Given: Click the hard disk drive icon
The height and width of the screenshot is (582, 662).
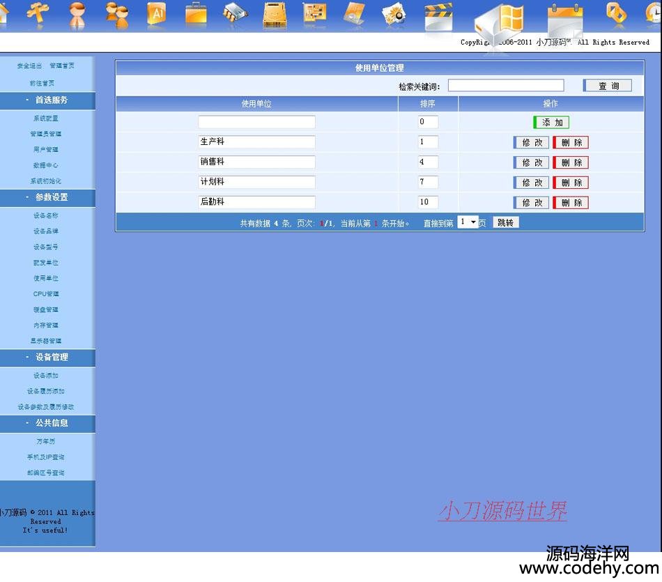Looking at the screenshot, I should [275, 15].
